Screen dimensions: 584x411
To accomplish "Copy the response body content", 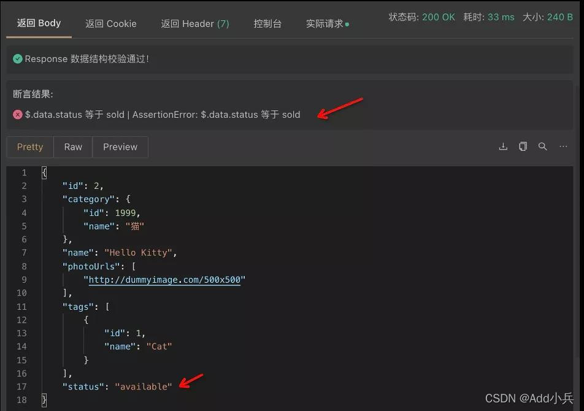I will (x=523, y=147).
